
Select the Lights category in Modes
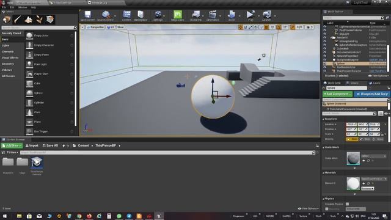pyautogui.click(x=5, y=46)
